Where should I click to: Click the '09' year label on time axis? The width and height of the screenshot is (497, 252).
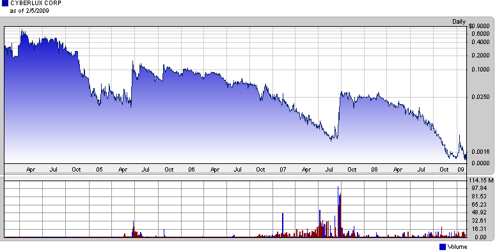coord(461,170)
